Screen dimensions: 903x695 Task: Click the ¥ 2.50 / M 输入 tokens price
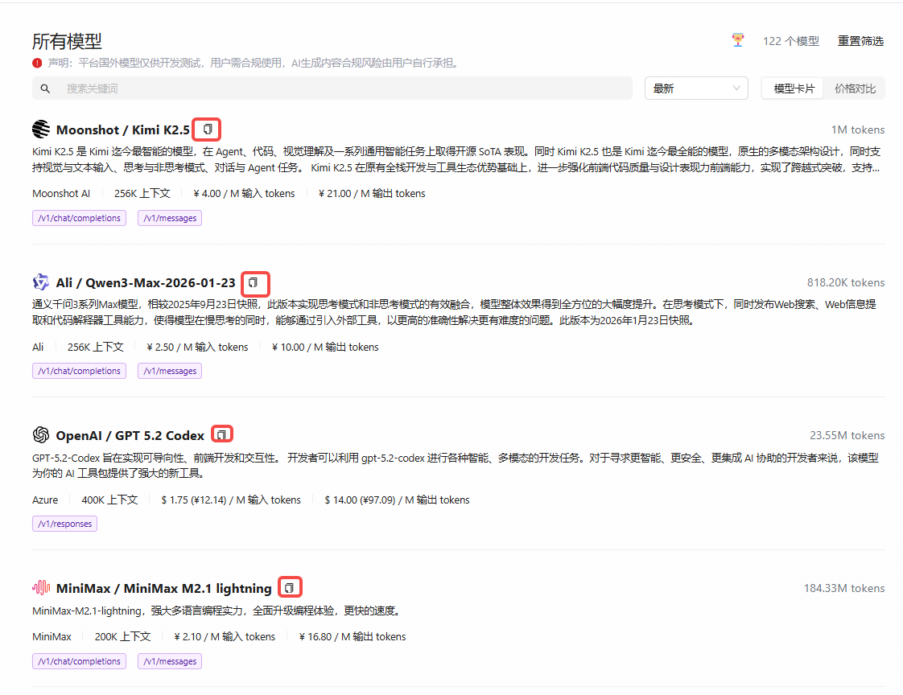(x=197, y=347)
